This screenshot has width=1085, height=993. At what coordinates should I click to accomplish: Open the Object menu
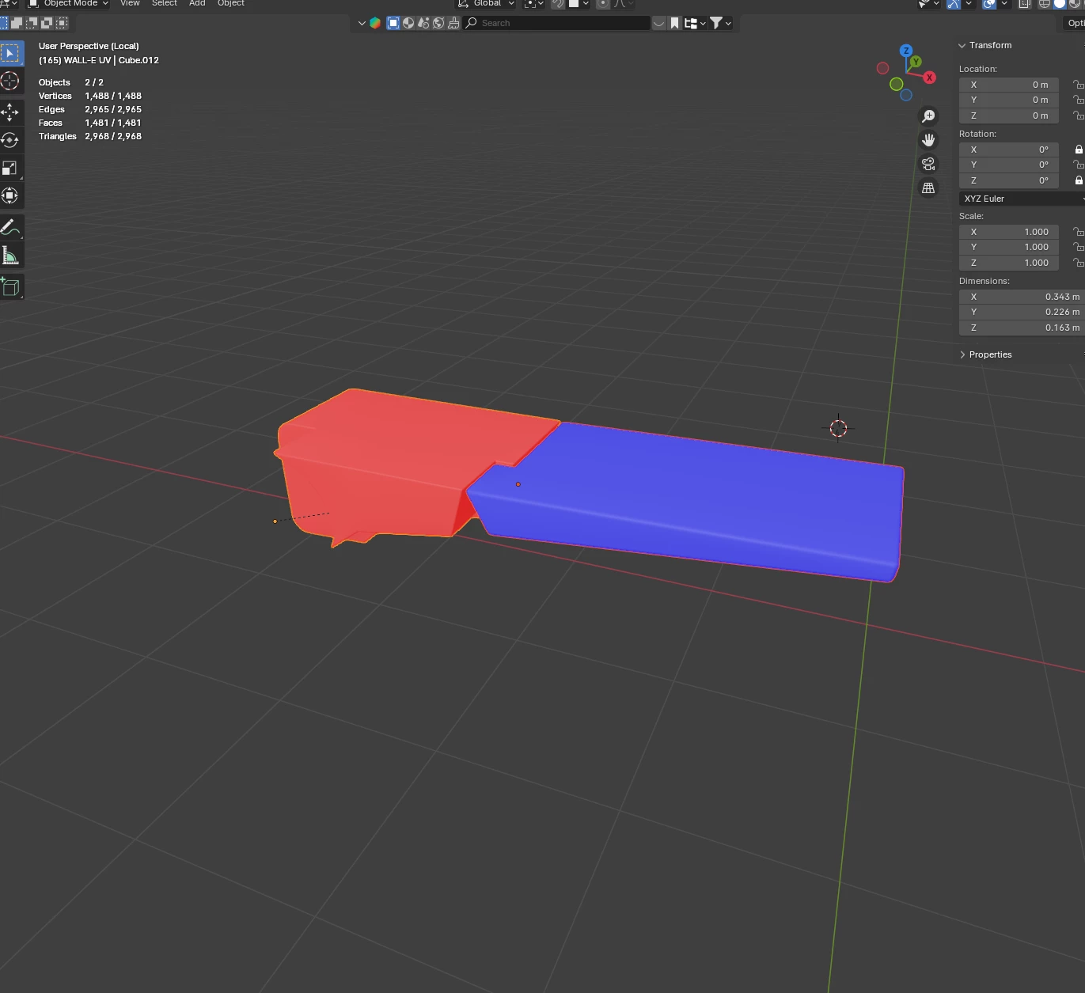(x=231, y=4)
